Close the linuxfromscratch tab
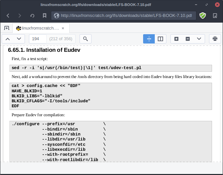The width and height of the screenshot is (223, 175). tap(63, 28)
